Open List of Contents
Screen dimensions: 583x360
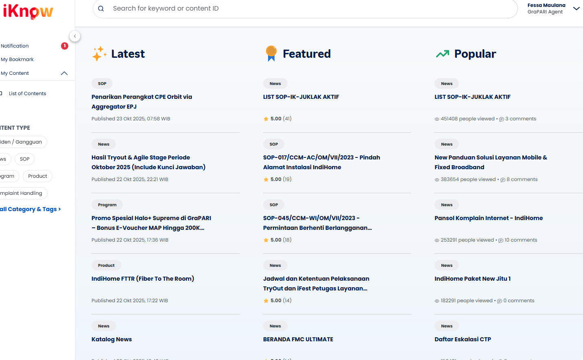27,94
